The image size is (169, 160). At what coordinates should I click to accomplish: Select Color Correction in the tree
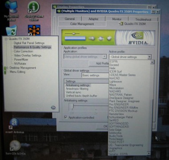24,51
